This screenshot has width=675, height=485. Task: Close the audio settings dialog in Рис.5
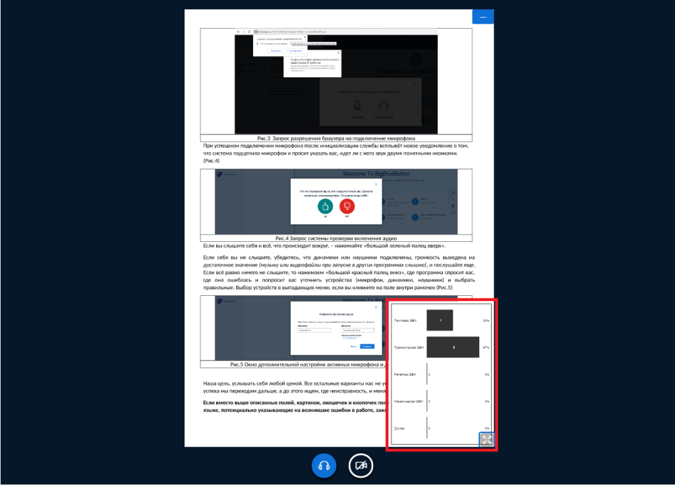coord(376,307)
